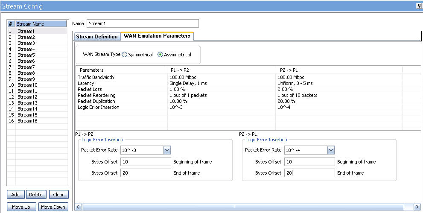Click the P1 -> P2 column header
This screenshot has width=423, height=213.
(x=222, y=70)
